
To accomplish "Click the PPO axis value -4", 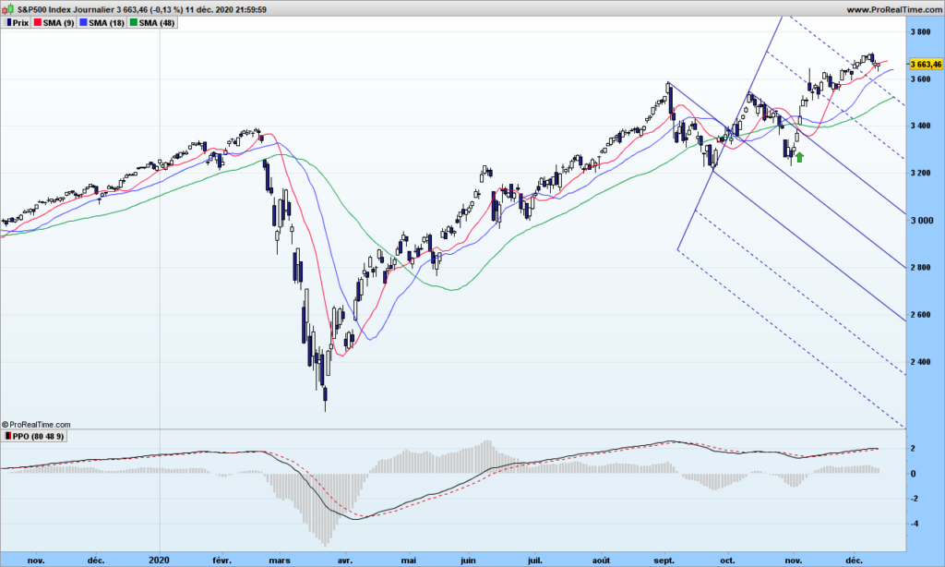I will [913, 524].
